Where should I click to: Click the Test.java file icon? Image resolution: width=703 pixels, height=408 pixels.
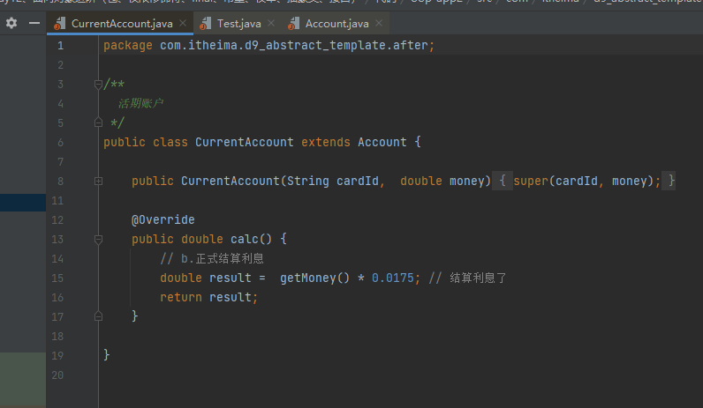point(206,24)
